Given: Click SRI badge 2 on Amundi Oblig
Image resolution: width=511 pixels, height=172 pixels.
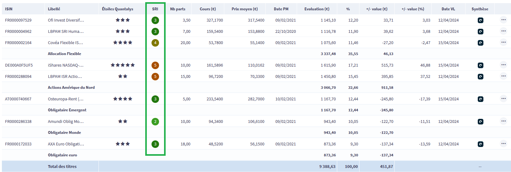Looking at the screenshot, I should pos(155,122).
